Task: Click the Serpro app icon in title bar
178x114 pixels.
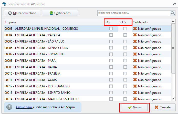Action: point(4,4)
